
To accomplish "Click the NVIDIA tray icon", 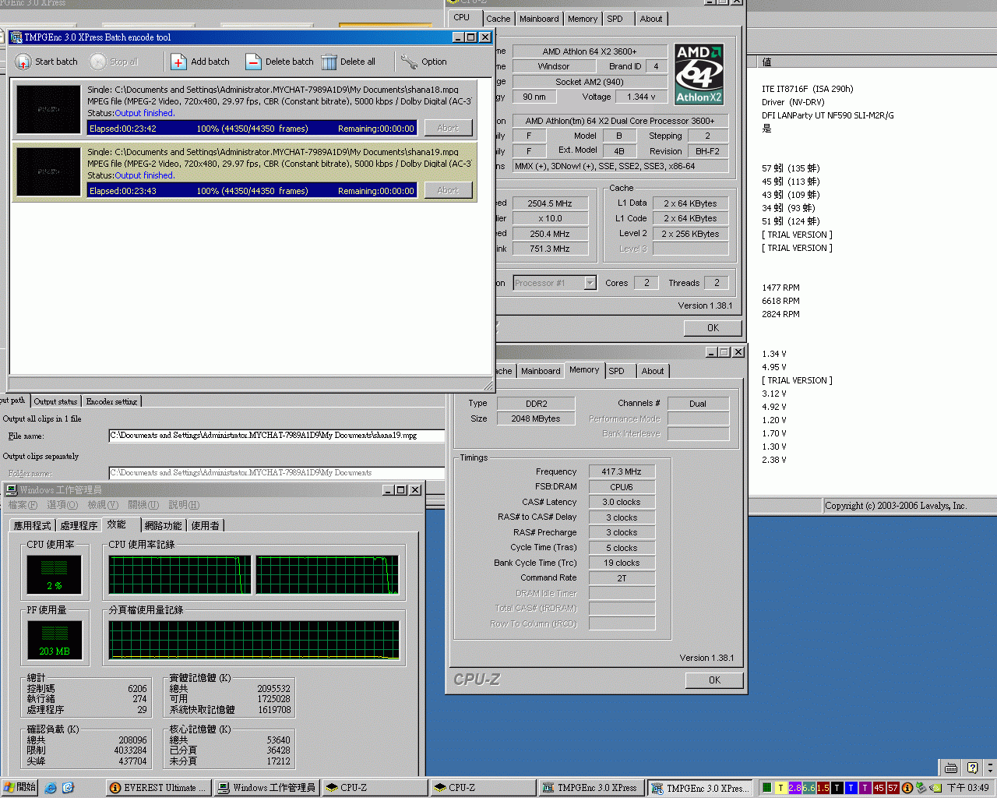I will pos(935,788).
